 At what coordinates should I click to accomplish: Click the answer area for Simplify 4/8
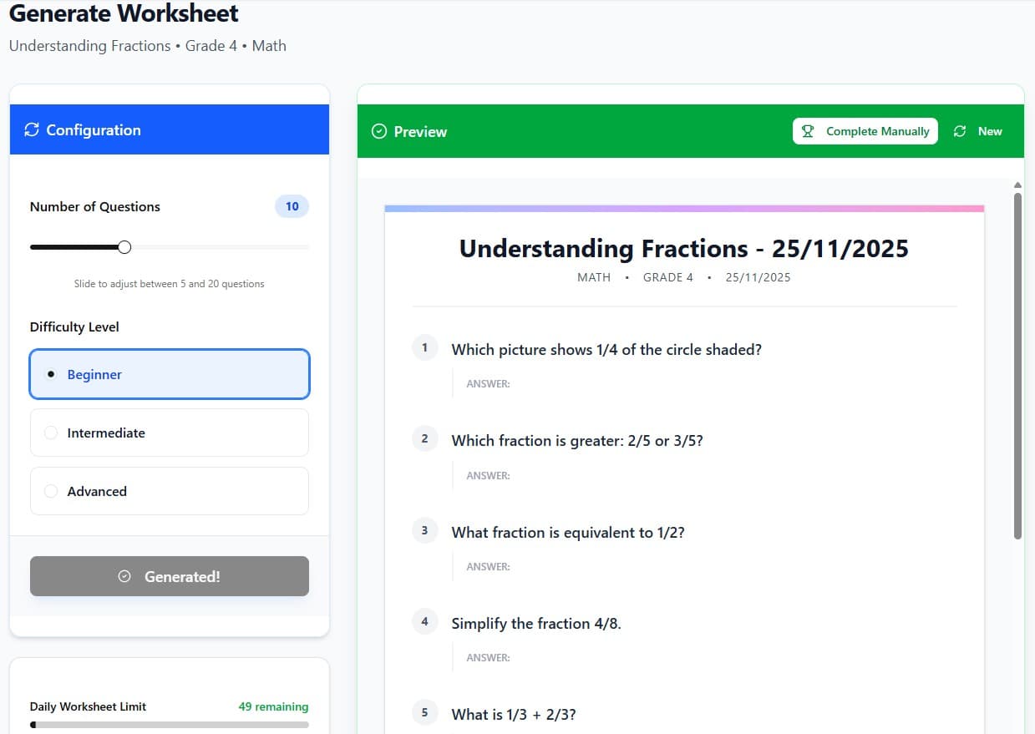point(585,658)
